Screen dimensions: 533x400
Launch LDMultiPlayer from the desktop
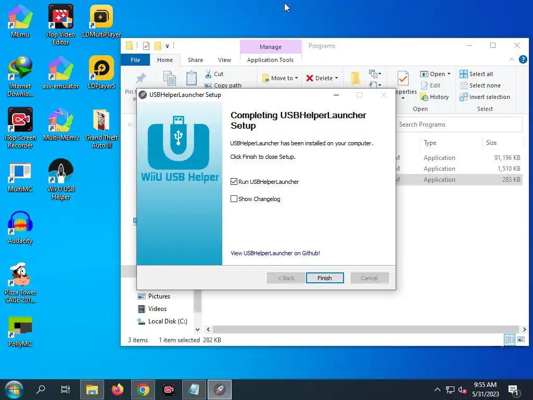(101, 20)
